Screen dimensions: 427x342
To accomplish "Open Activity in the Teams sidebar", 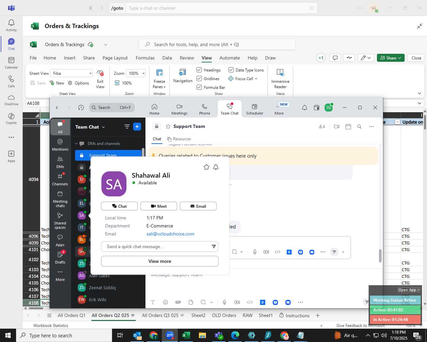I will pos(11,25).
